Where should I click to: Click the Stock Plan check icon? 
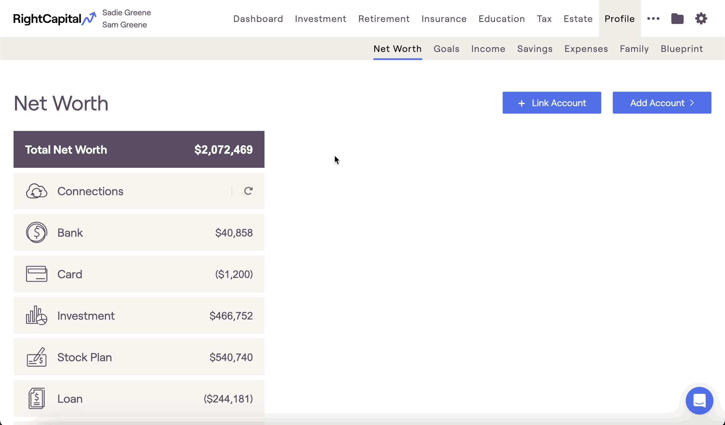click(x=37, y=357)
